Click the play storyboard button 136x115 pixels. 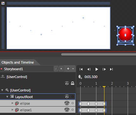(97, 69)
